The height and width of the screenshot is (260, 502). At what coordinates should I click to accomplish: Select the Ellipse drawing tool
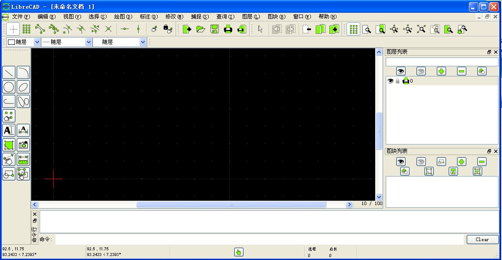pyautogui.click(x=23, y=87)
